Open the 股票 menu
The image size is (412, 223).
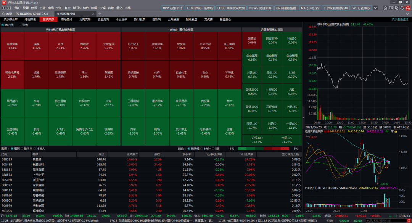[26, 8]
